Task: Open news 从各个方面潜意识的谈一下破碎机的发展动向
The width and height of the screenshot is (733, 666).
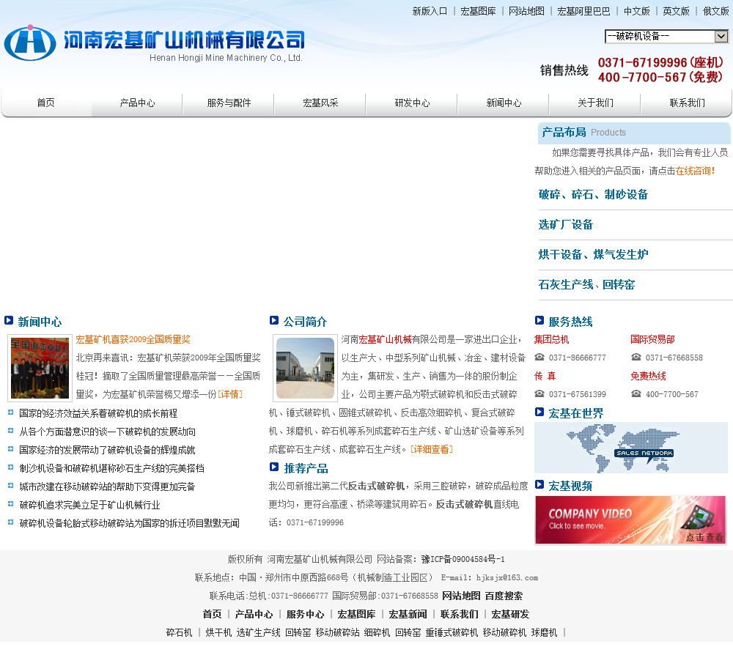Action: pos(107,432)
